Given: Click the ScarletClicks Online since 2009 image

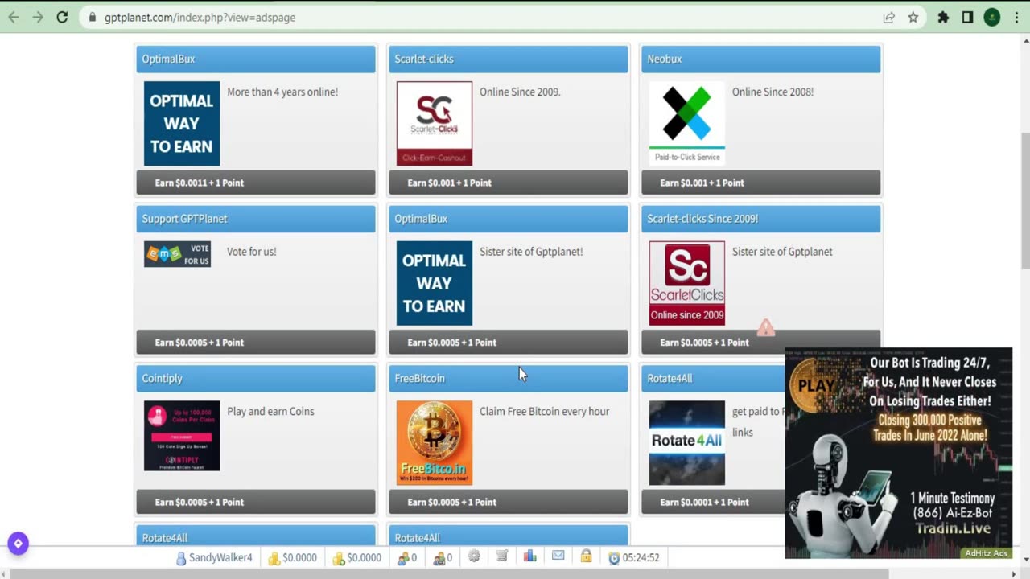Looking at the screenshot, I should [686, 283].
